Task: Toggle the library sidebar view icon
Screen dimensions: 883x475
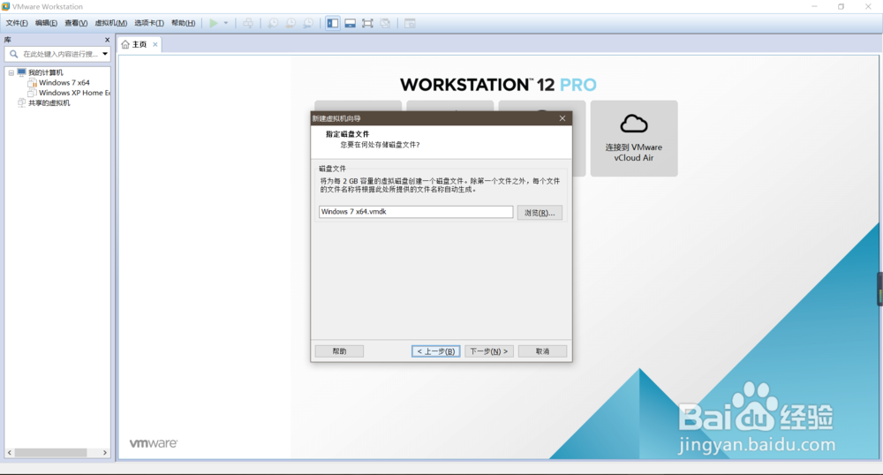Action: (333, 23)
